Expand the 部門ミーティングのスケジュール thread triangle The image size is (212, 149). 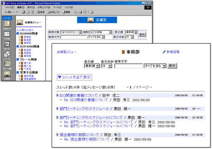pyautogui.click(x=57, y=108)
